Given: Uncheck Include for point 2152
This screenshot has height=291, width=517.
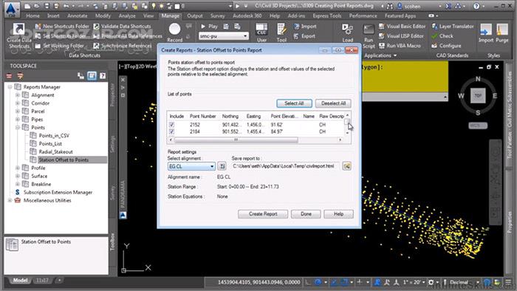Looking at the screenshot, I should click(171, 125).
